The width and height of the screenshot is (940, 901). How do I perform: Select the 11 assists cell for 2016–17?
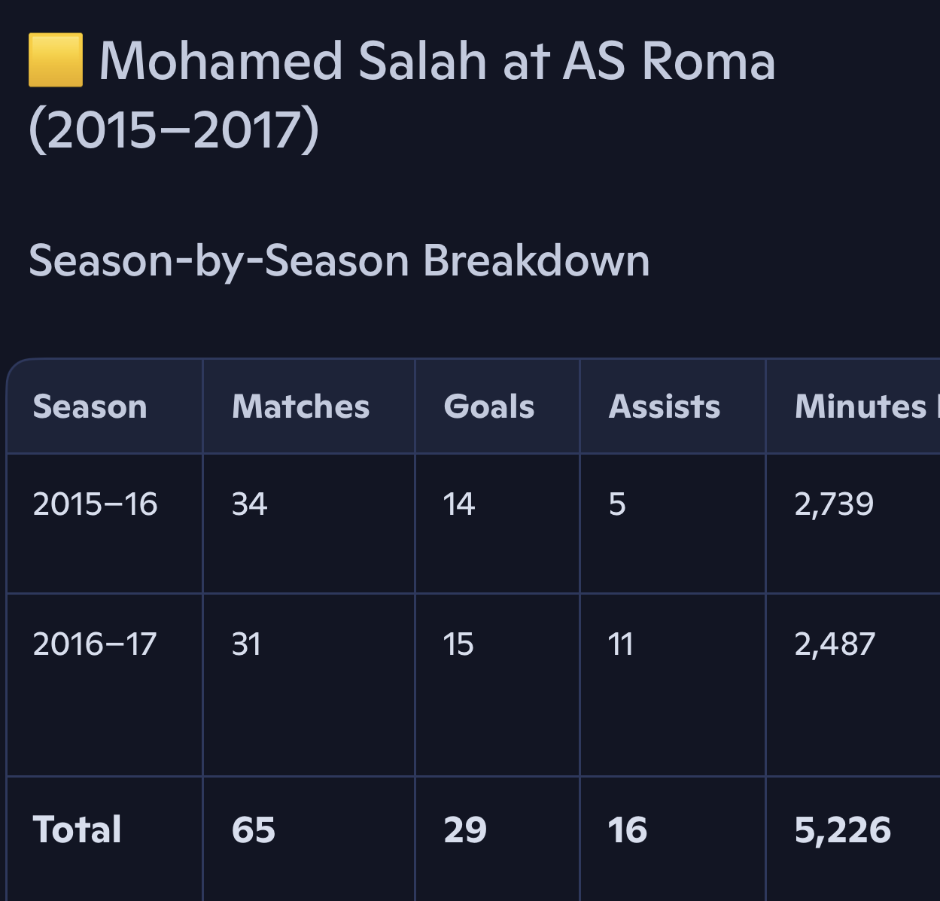(621, 644)
